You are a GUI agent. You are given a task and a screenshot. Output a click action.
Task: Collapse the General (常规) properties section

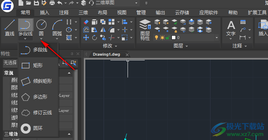69,73
